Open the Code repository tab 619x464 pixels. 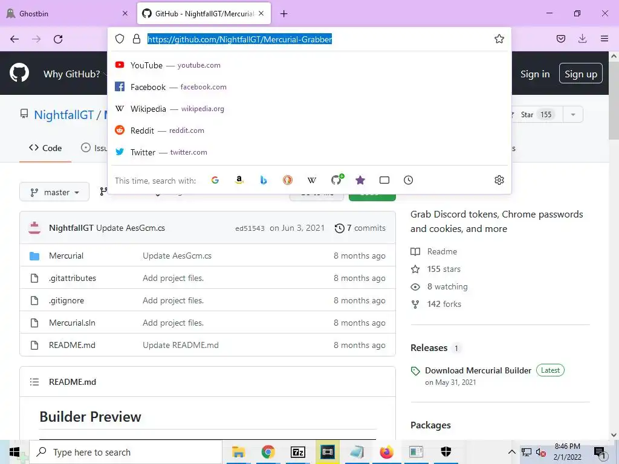(45, 148)
